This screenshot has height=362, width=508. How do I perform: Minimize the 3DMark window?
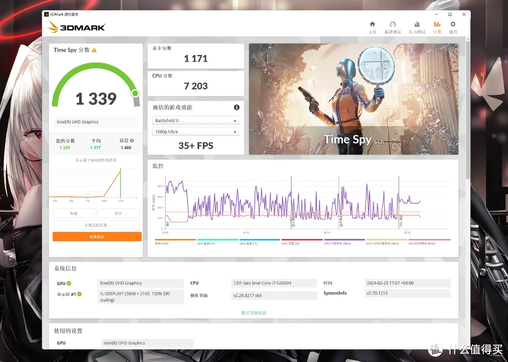coord(437,15)
